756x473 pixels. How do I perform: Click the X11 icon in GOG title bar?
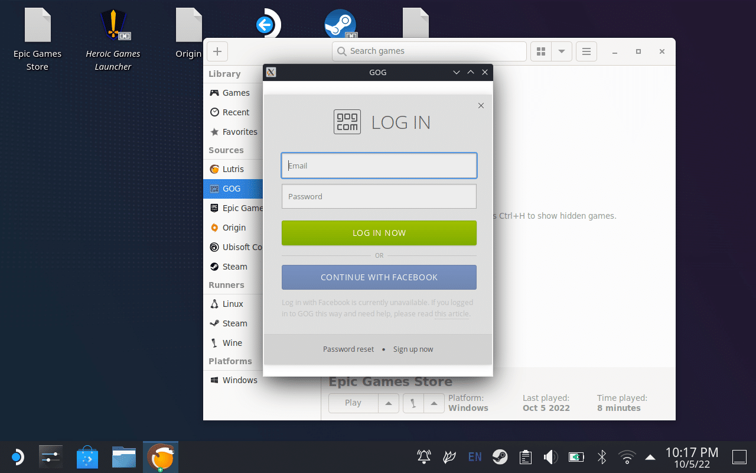(271, 72)
